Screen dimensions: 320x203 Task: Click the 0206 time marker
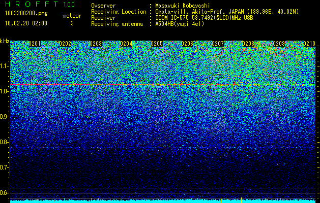pos(187,44)
